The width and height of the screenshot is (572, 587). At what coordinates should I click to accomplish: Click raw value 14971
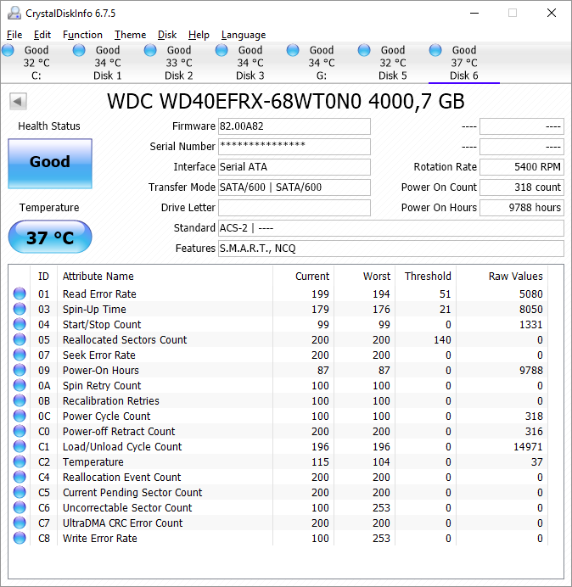(528, 447)
